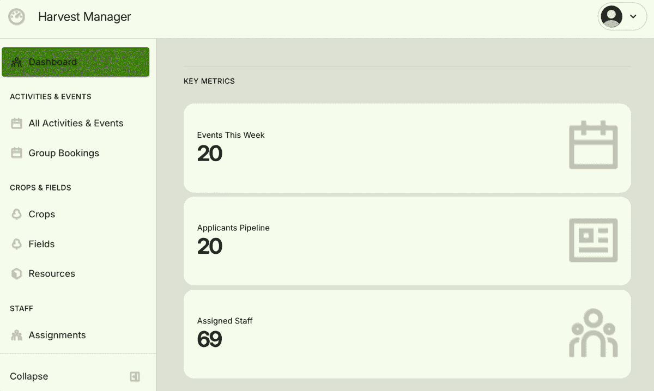Click the Resources hexagon icon
Screen dimensions: 654x391
[x=15, y=273]
